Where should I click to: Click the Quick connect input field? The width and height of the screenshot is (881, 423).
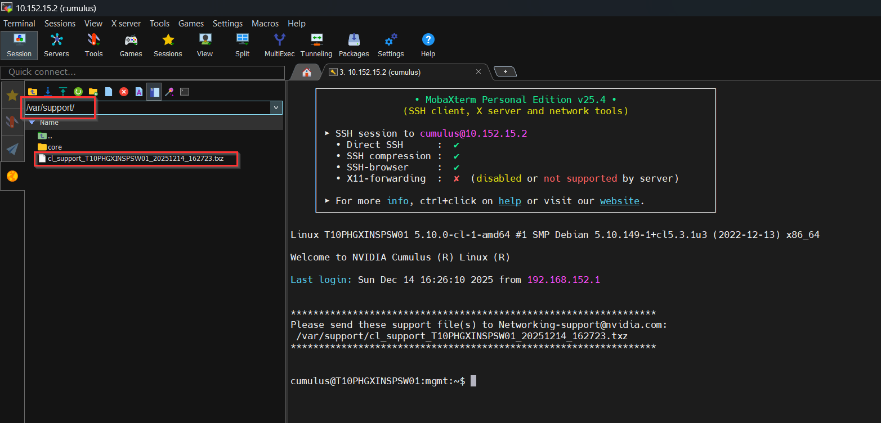click(143, 73)
